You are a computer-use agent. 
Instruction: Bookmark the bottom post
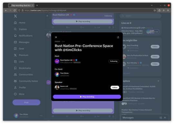click(110, 116)
